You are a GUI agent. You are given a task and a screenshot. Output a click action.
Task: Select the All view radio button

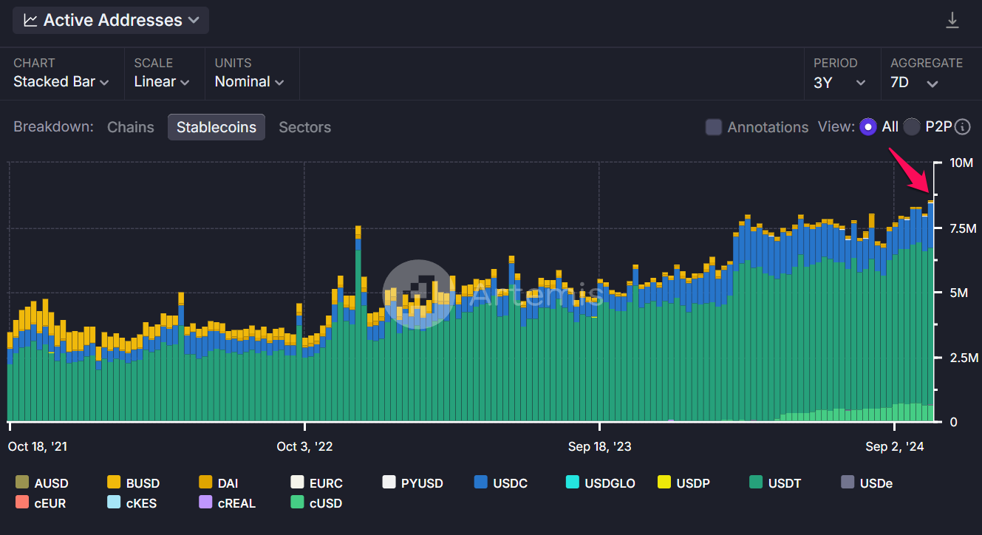pos(868,127)
